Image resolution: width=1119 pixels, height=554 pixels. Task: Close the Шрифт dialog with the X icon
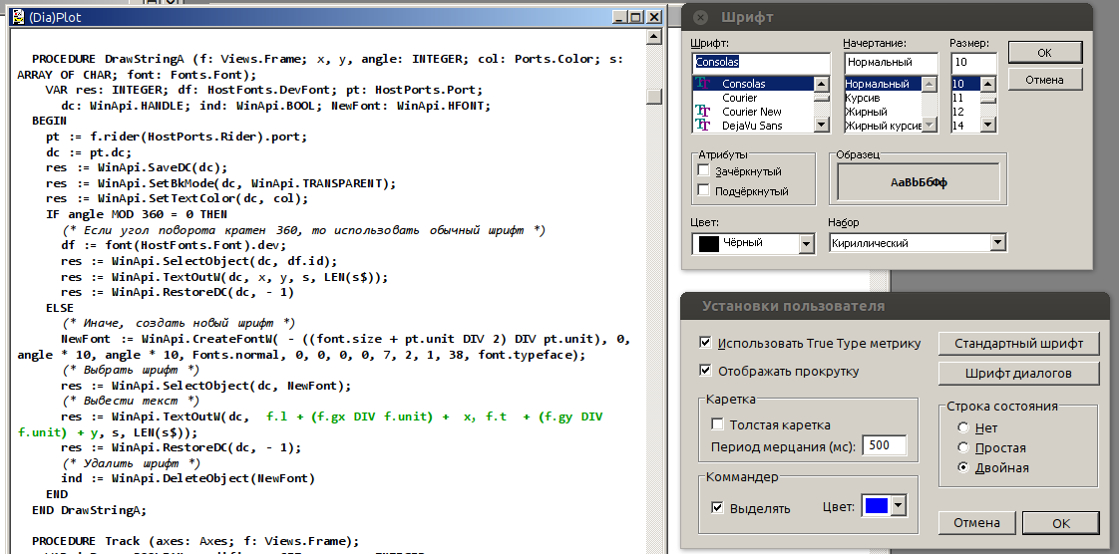click(700, 18)
